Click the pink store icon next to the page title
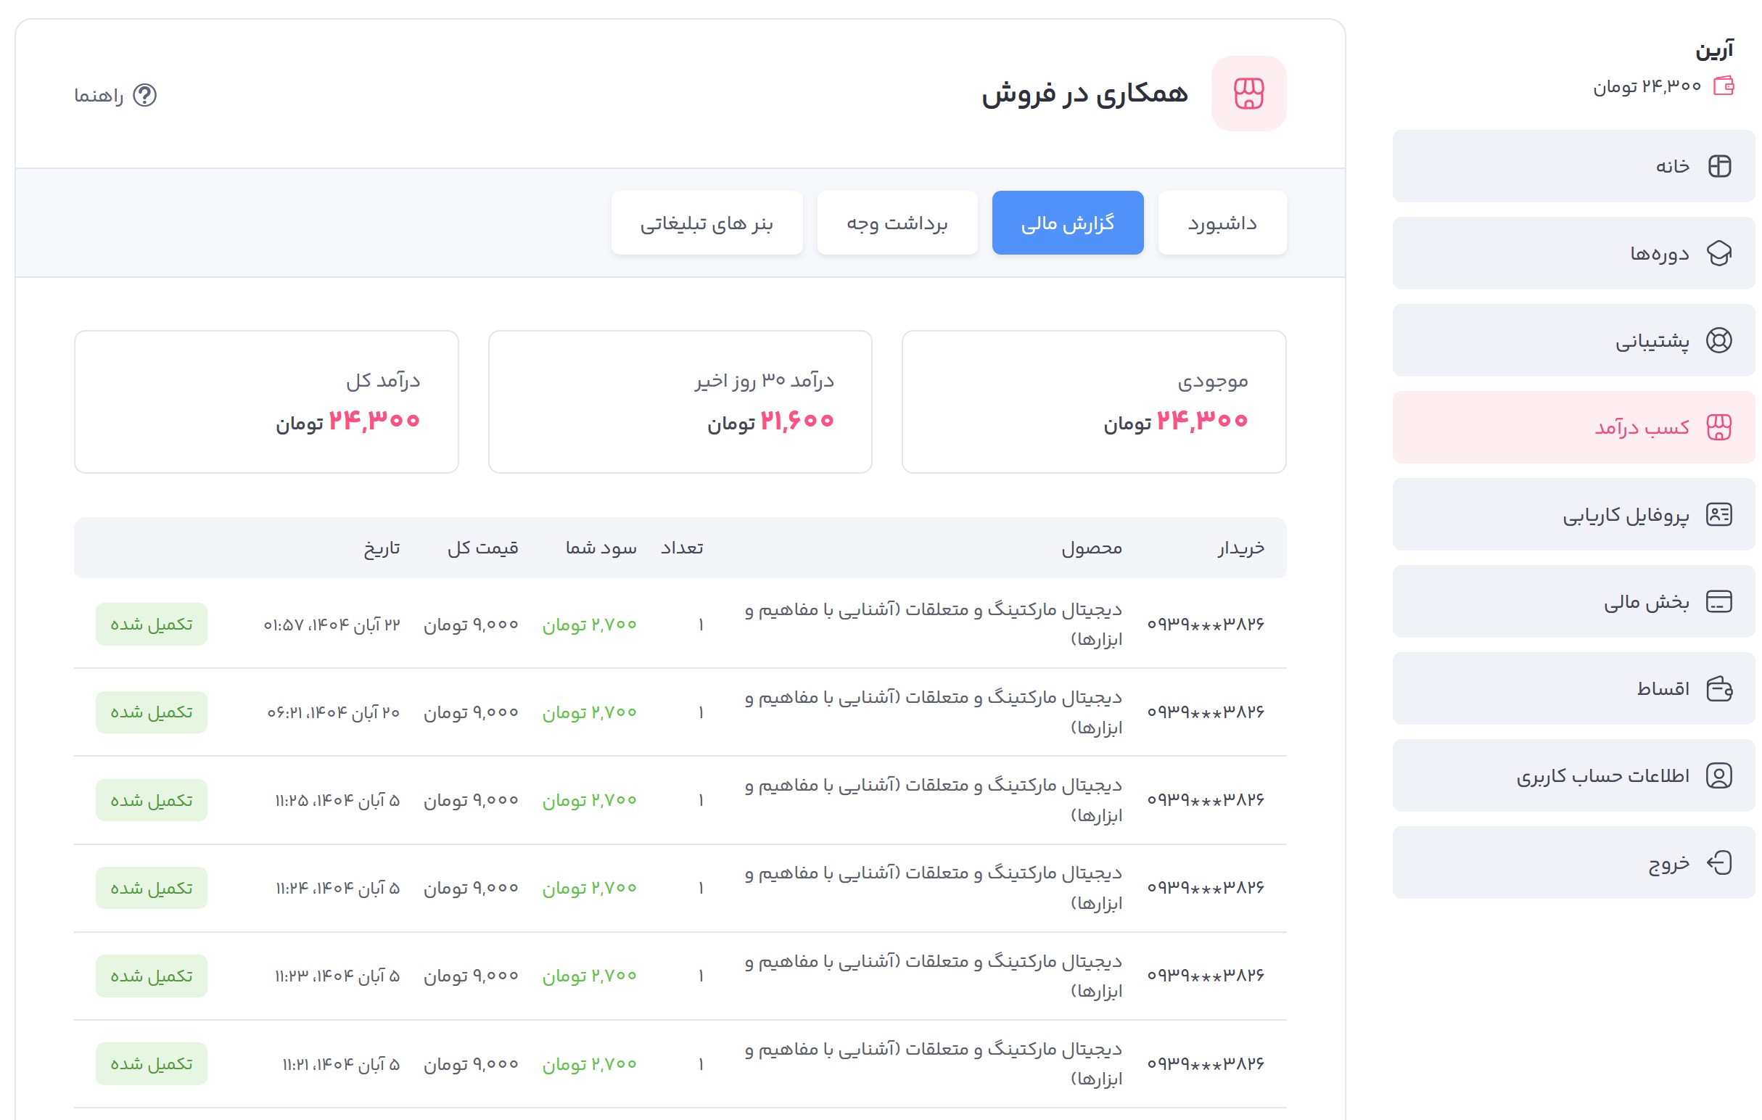This screenshot has width=1762, height=1120. coord(1248,94)
